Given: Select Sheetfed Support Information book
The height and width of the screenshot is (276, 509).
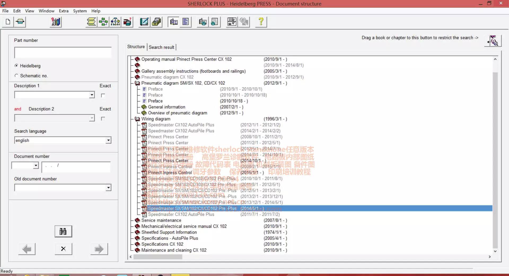Looking at the screenshot, I should 169,232.
